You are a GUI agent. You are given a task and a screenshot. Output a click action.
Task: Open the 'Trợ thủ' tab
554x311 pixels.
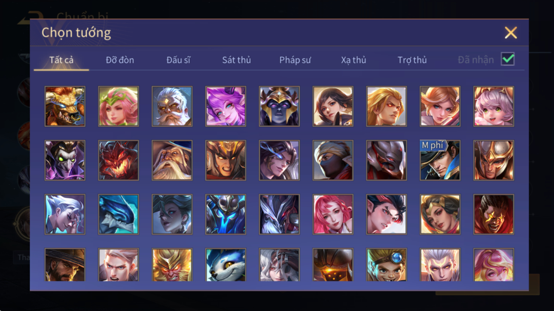[x=412, y=60]
